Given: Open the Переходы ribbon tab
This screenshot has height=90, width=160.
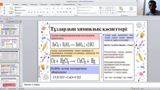Looking at the screenshot, I should click(33, 4).
